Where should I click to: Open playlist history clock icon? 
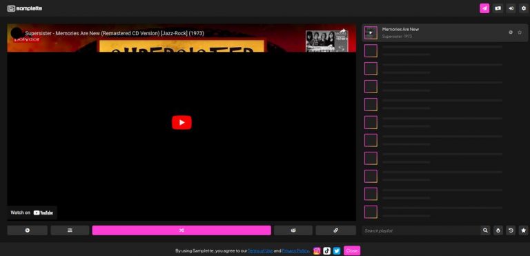click(511, 230)
